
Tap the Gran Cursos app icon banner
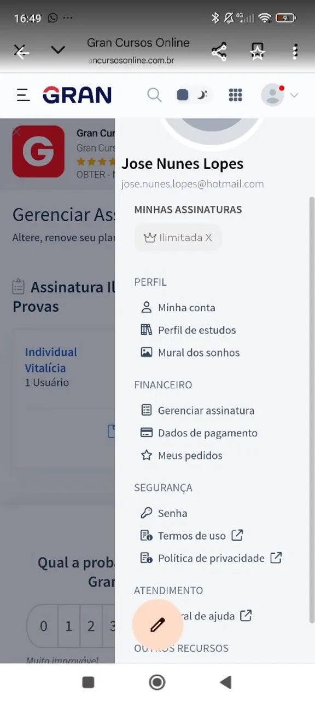tap(38, 152)
